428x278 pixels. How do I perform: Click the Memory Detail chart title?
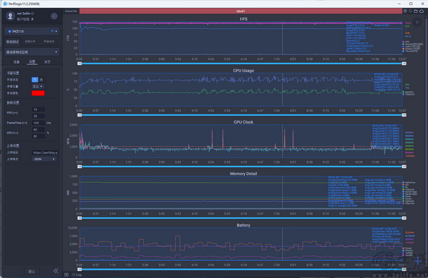244,174
